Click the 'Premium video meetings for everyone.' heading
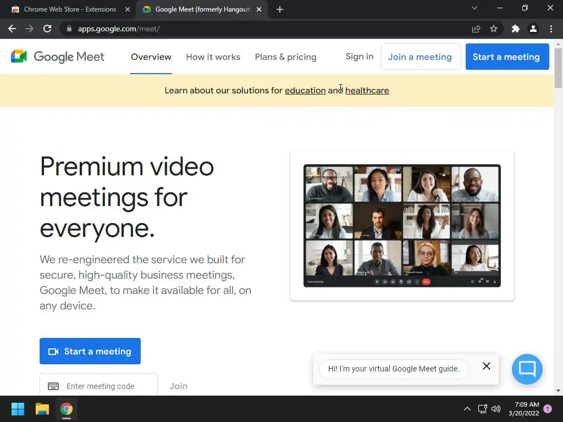 point(127,197)
